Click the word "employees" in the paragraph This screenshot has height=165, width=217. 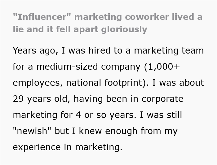coord(38,83)
